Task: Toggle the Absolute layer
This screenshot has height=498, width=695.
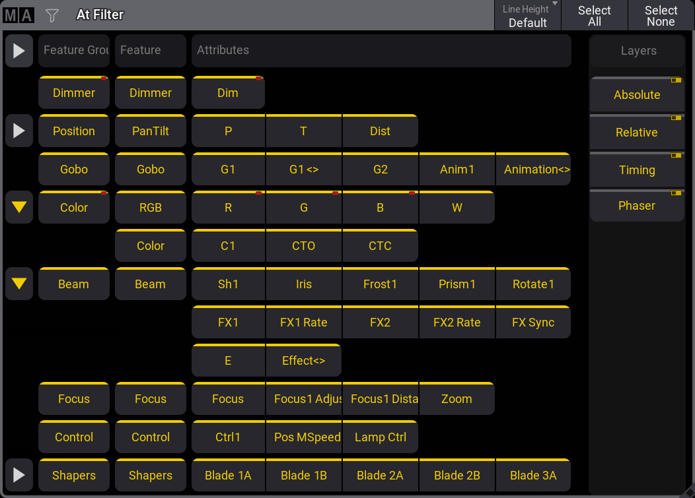Action: [637, 95]
